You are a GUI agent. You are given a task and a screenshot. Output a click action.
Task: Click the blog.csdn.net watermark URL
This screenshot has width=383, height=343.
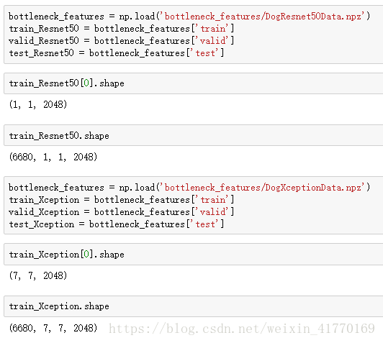coord(242,329)
